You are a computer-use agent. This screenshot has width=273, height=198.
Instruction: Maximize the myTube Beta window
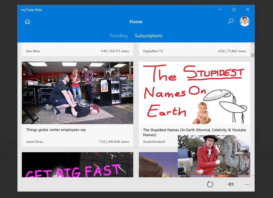[x=234, y=10]
